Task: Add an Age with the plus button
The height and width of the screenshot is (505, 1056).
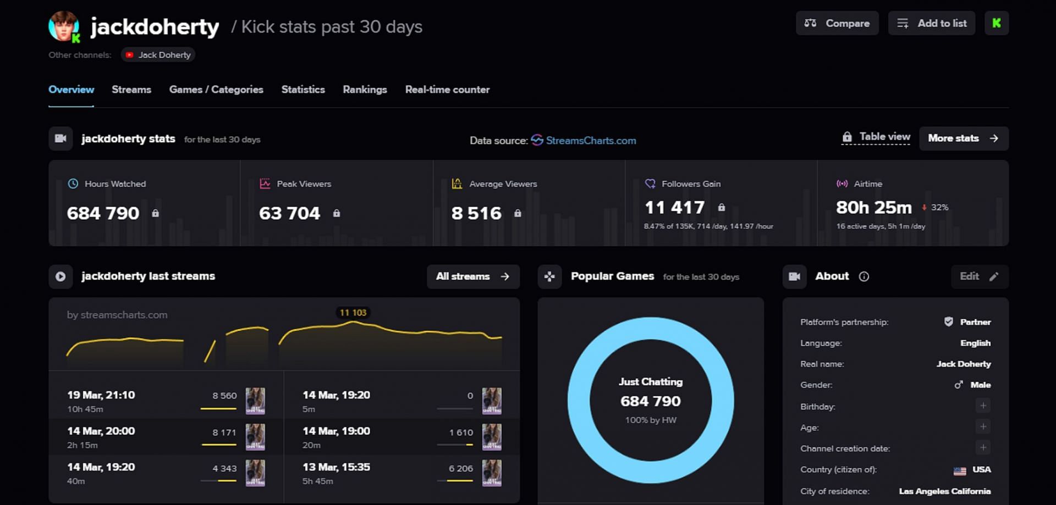Action: [983, 426]
